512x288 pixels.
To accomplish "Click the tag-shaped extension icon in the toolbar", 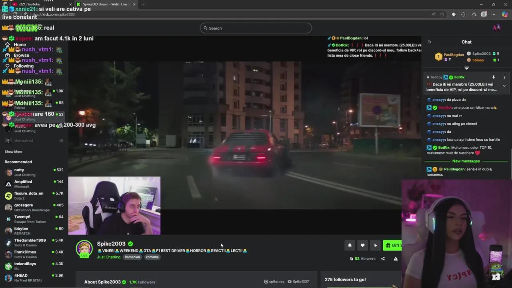I will [454, 14].
